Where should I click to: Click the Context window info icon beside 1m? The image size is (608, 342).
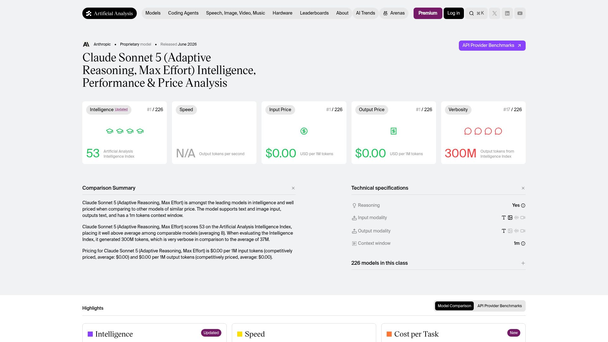pyautogui.click(x=523, y=244)
